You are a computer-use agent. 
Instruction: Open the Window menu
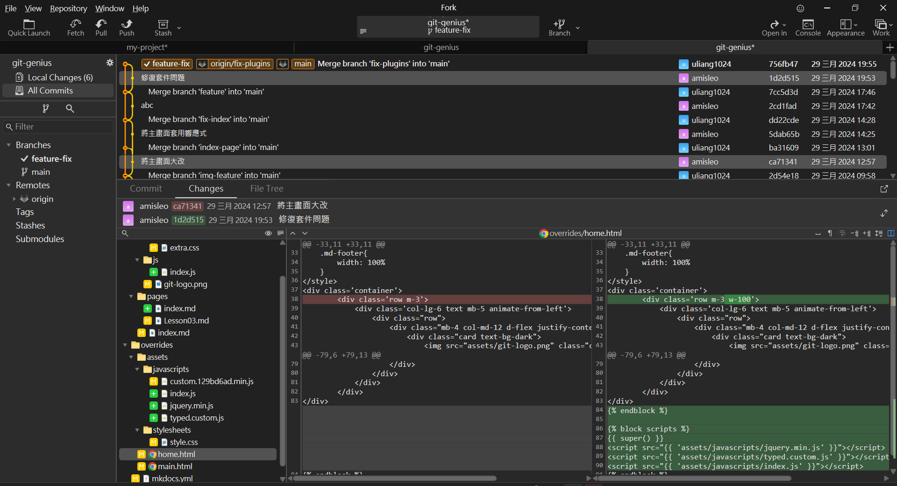109,8
